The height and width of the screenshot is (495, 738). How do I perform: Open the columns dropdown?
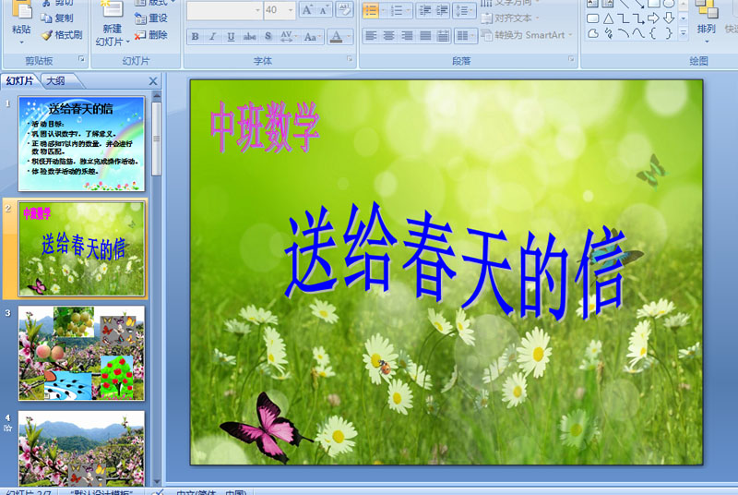tap(466, 36)
